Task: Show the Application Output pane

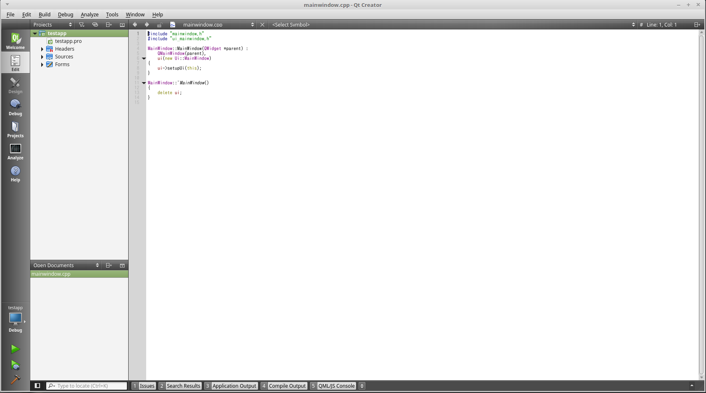Action: (231, 386)
